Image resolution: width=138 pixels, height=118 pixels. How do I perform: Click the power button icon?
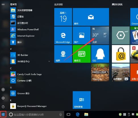[x=3, y=107]
